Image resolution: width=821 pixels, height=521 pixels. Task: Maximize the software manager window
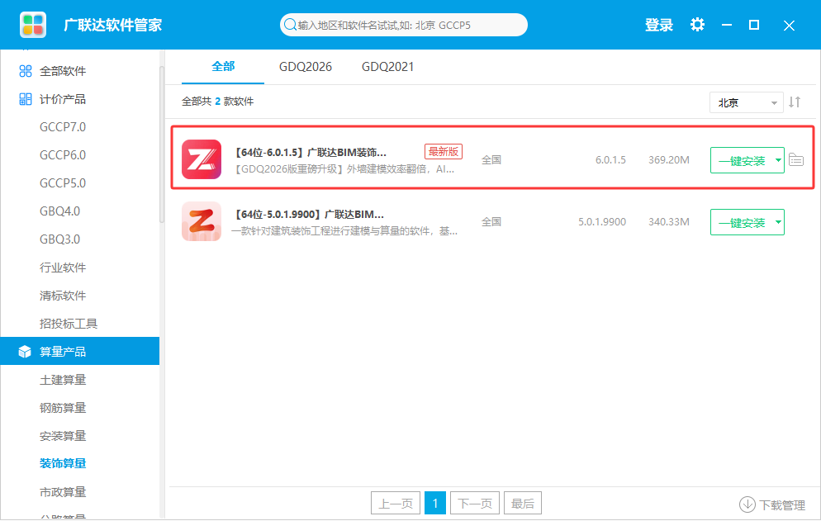[x=754, y=25]
